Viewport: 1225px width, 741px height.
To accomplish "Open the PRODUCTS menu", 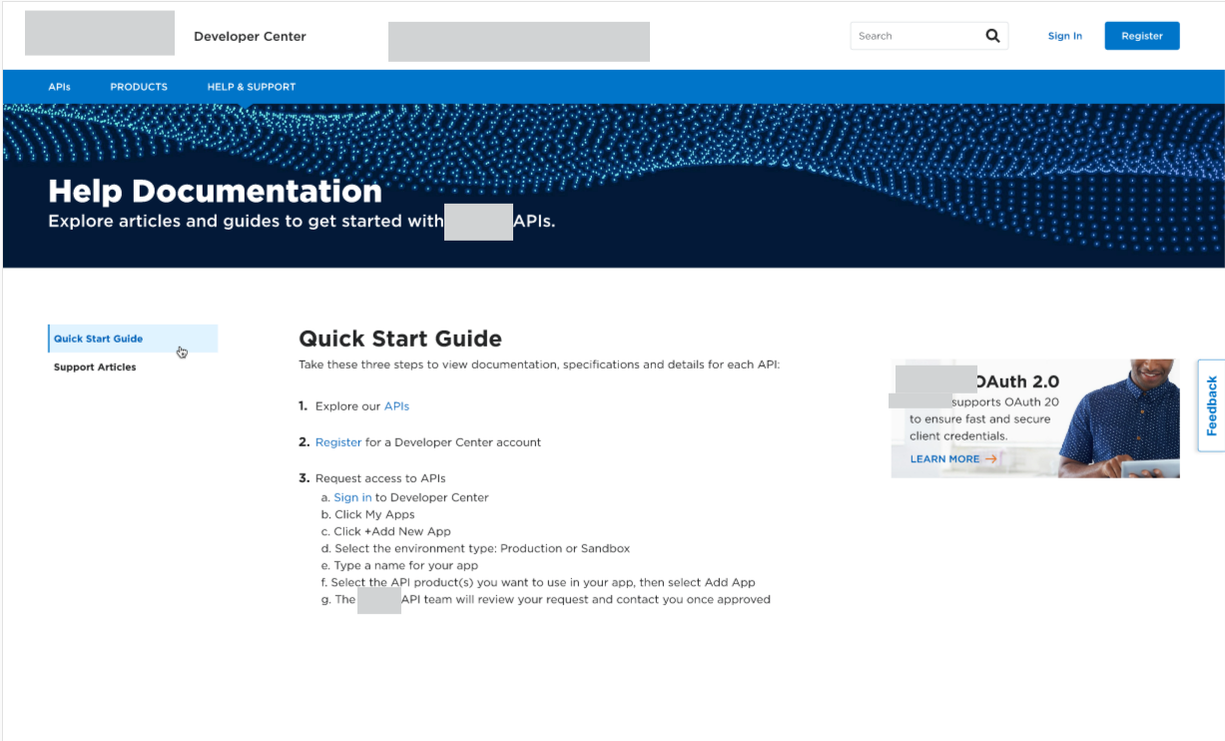I will click(x=139, y=87).
